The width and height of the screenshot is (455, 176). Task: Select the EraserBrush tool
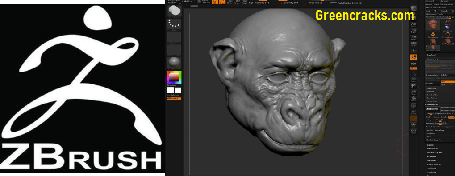448,35
